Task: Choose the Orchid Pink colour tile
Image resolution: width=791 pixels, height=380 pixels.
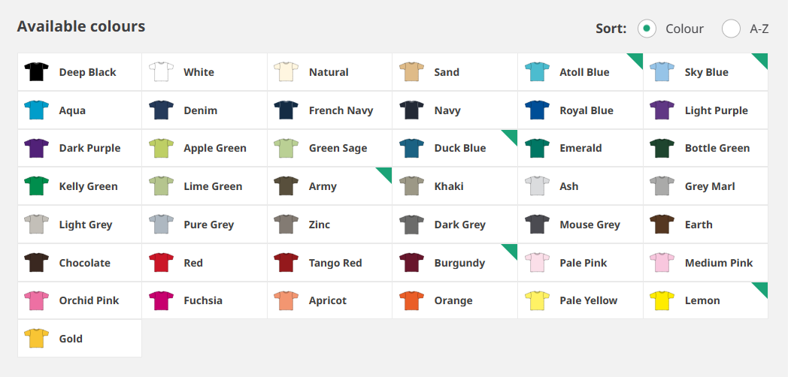Action: click(x=80, y=300)
